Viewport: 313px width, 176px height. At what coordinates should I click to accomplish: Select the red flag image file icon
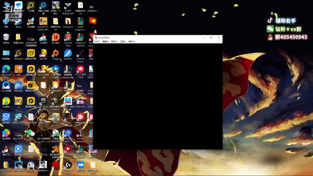tap(93, 22)
